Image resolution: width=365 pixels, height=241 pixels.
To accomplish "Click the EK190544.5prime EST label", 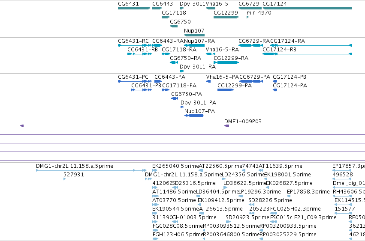I will [175, 209].
